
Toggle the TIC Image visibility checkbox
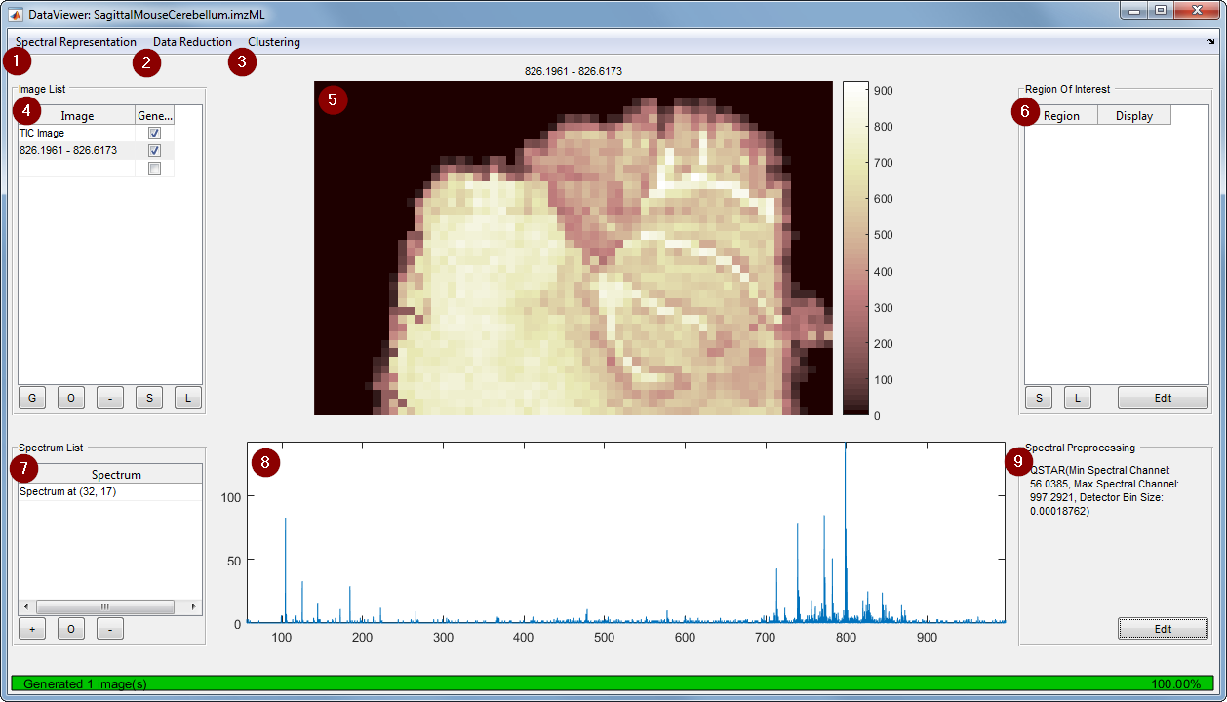[153, 133]
